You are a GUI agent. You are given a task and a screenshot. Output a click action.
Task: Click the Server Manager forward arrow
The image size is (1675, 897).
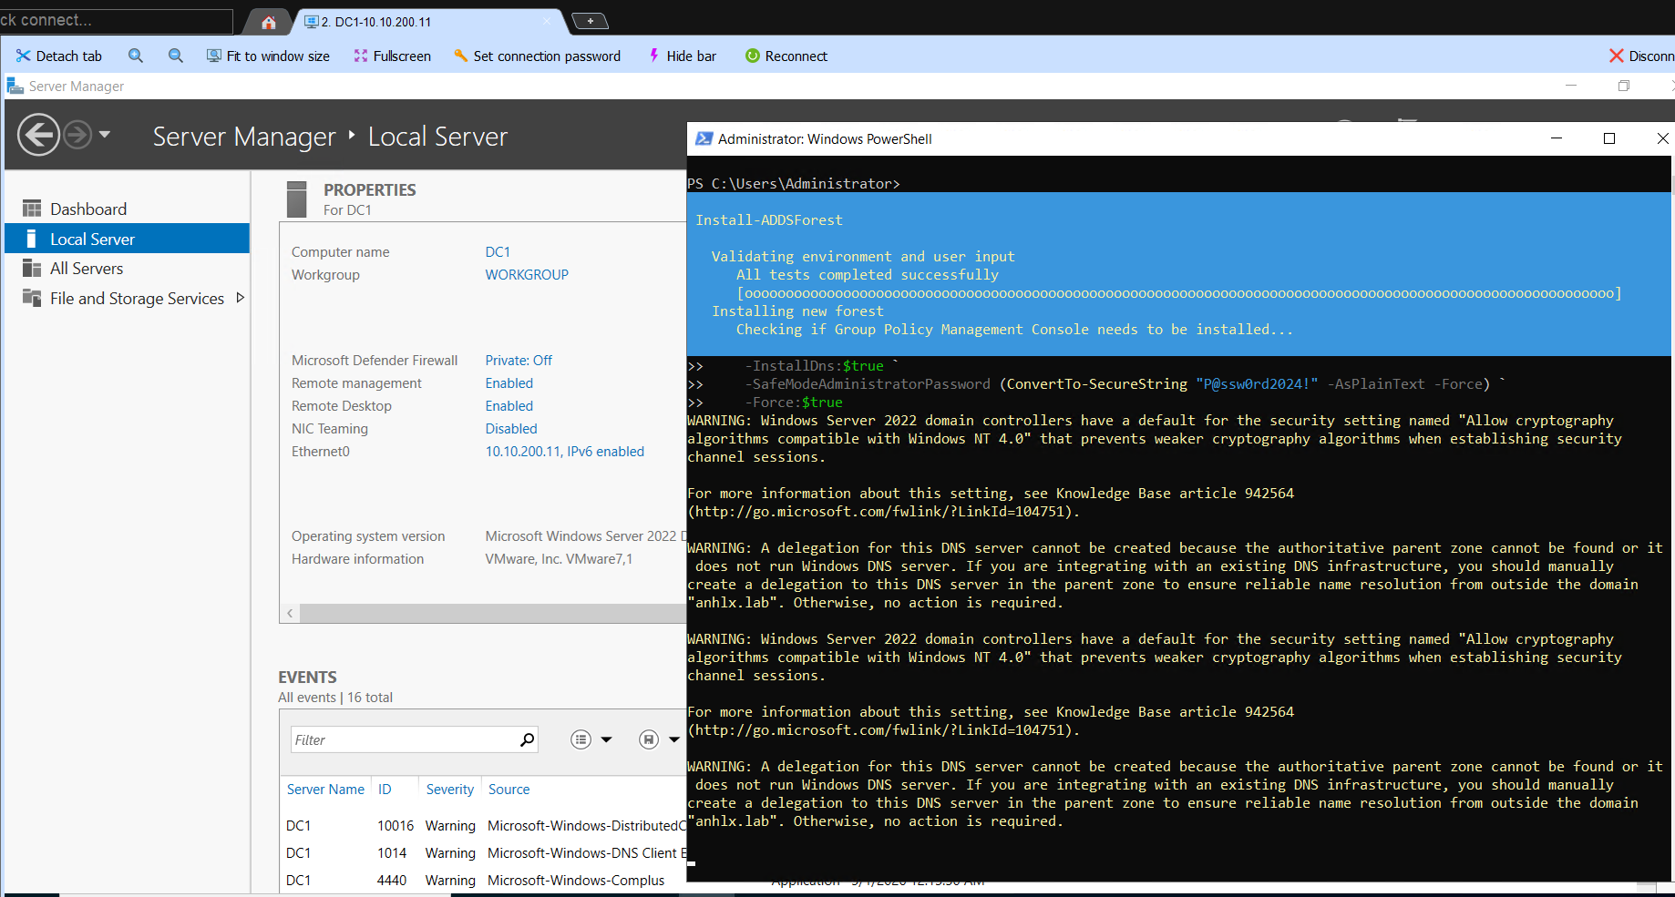click(x=77, y=135)
